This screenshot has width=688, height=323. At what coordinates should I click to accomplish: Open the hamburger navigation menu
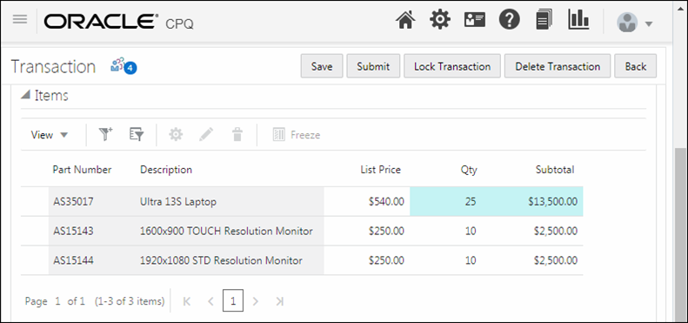(20, 19)
